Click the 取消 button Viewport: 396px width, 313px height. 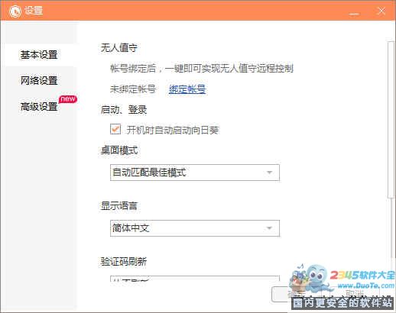point(355,294)
